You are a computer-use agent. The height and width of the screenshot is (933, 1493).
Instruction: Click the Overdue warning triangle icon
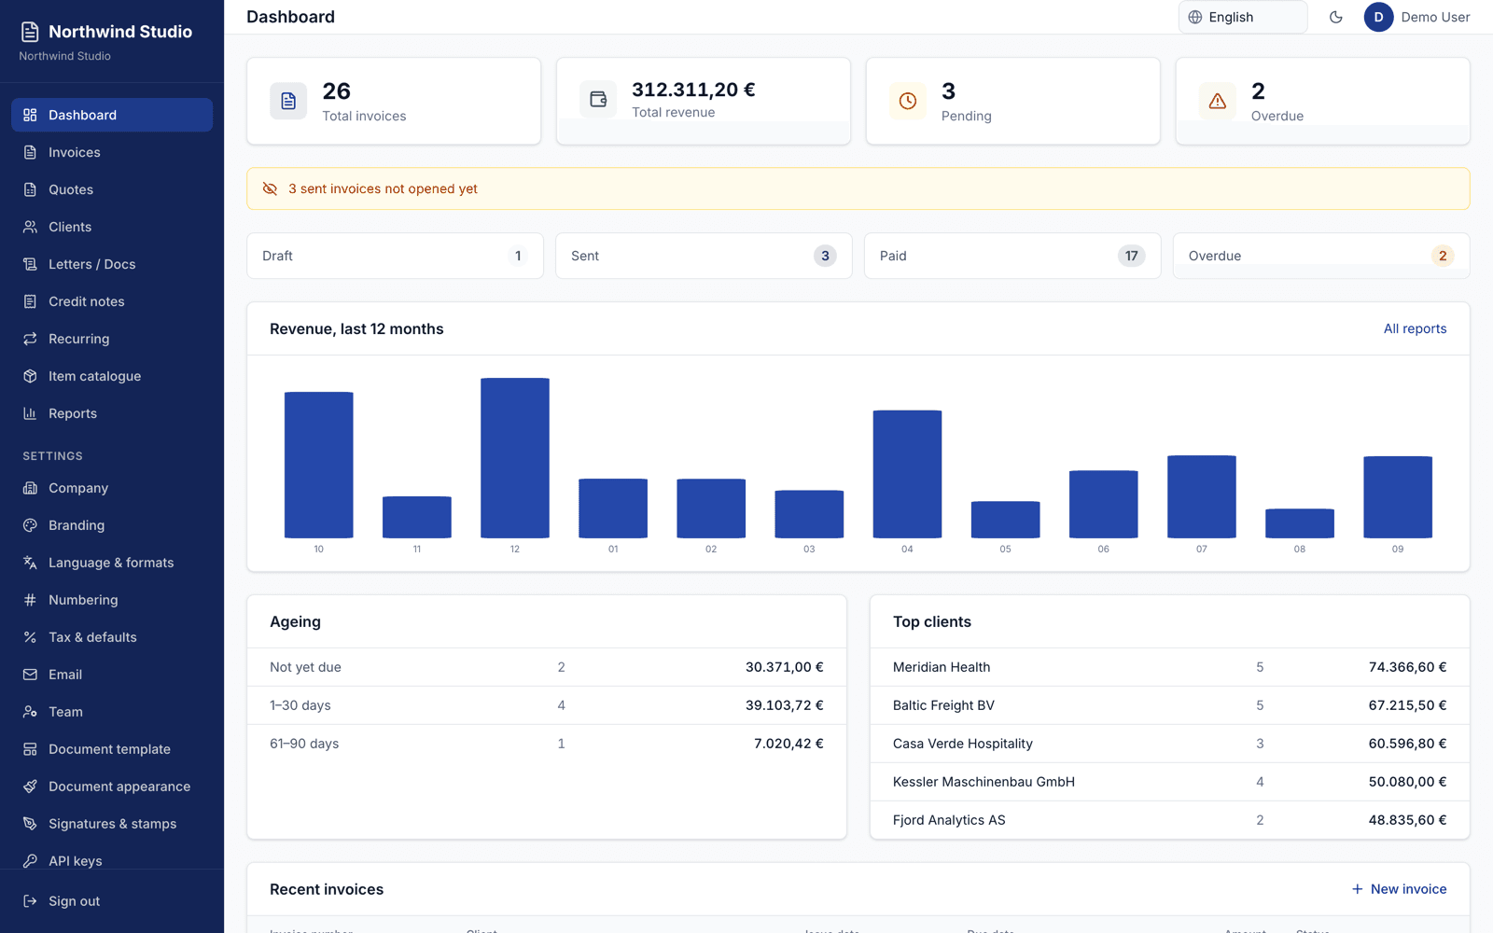point(1218,101)
